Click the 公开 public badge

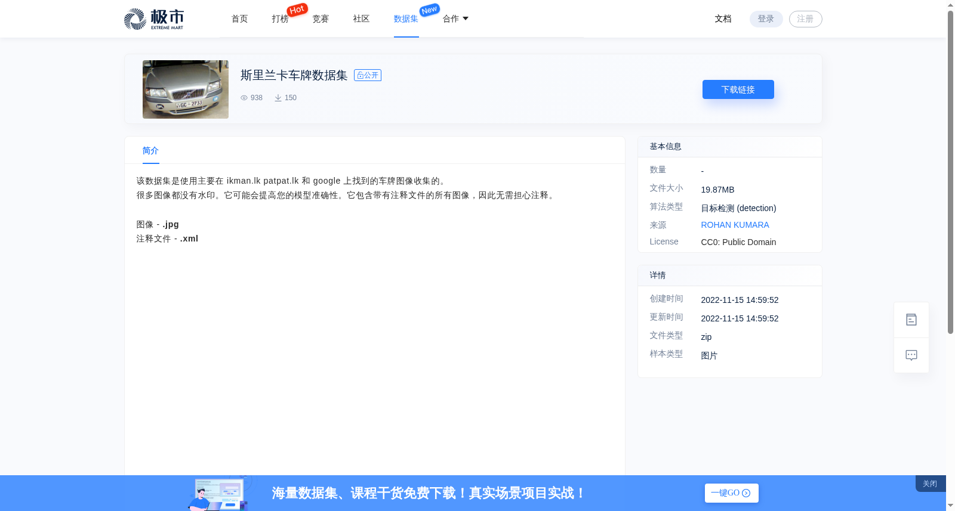(x=368, y=75)
